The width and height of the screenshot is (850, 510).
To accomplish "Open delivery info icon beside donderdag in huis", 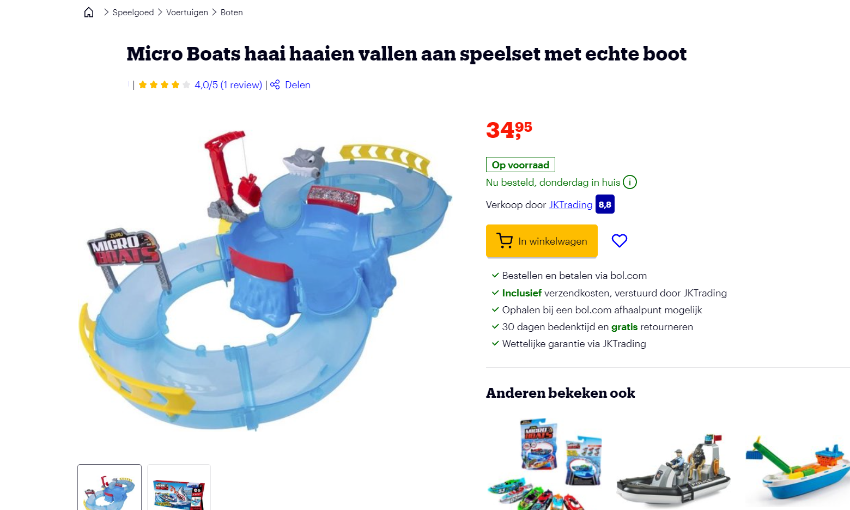I will 630,182.
